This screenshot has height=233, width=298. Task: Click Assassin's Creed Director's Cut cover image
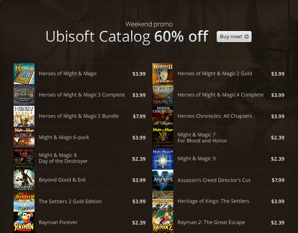click(x=163, y=180)
